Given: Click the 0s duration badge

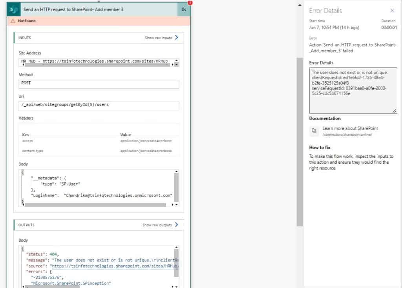Looking at the screenshot, I should tap(184, 9).
